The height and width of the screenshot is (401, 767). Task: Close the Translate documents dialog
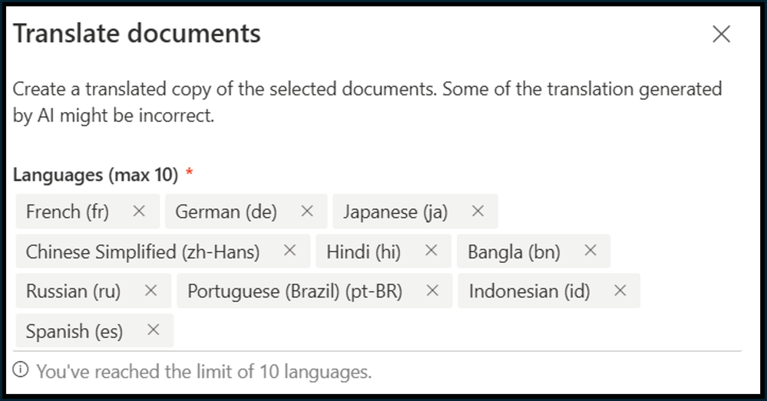721,34
